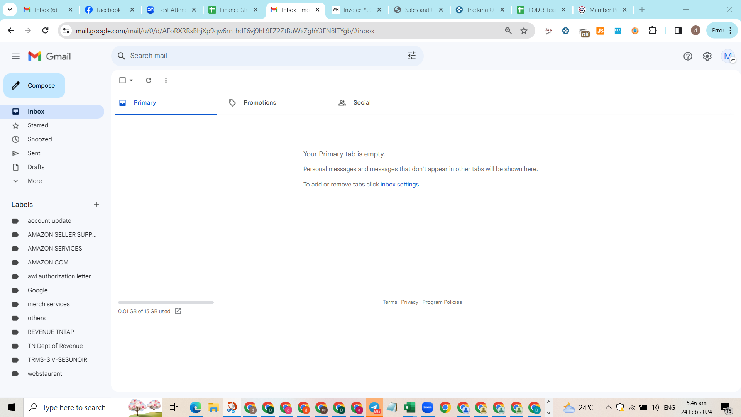The height and width of the screenshot is (417, 741).
Task: Switch to the Invoice browser tab
Action: click(x=357, y=10)
